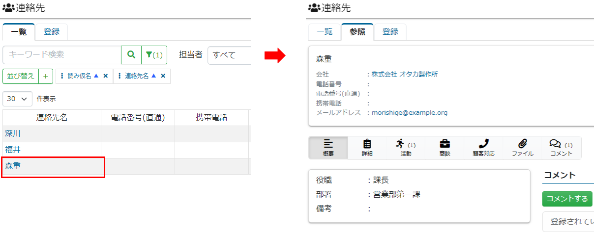Click the green search magnifier icon
594x234 pixels.
tap(131, 55)
